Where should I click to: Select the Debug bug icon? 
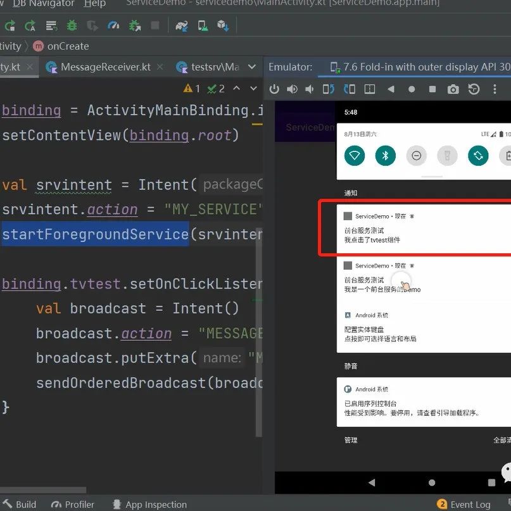click(73, 26)
